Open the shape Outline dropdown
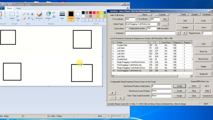Screen dimensions: 213x120 (x=55, y=13)
